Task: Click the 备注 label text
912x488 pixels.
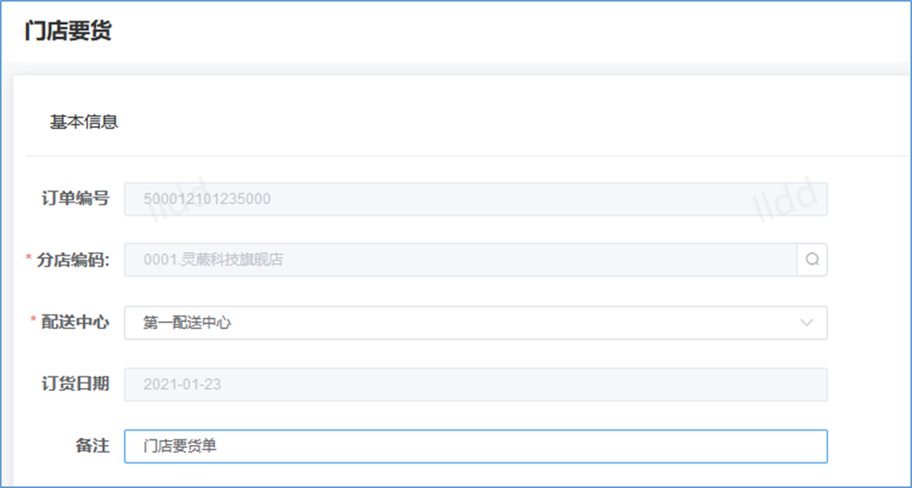Action: (x=93, y=446)
